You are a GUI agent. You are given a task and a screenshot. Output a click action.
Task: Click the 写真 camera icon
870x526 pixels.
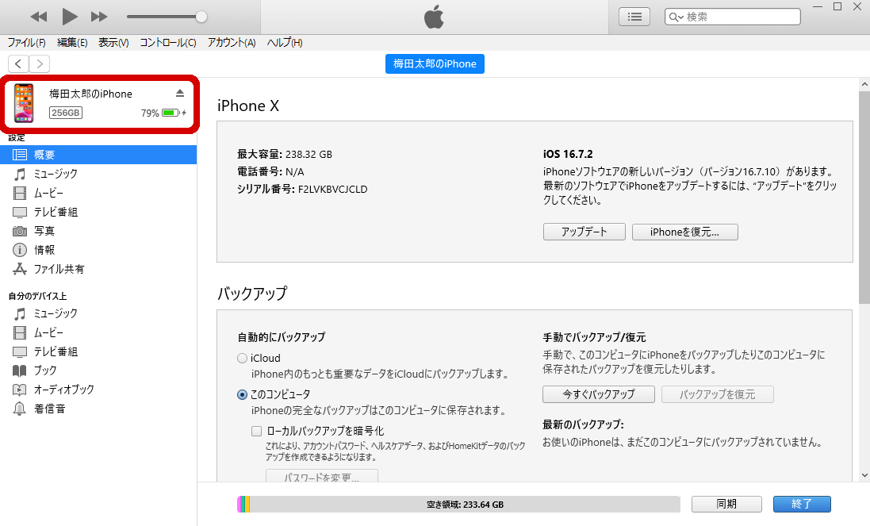tap(19, 231)
